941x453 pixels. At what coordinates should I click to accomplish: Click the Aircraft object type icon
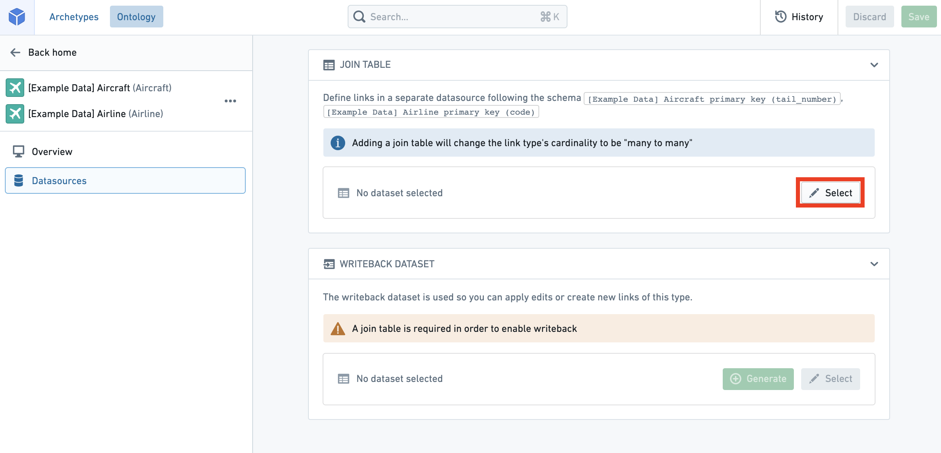(15, 88)
